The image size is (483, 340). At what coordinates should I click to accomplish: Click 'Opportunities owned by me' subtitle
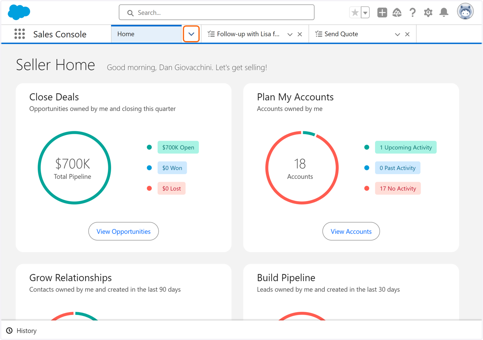click(x=103, y=109)
